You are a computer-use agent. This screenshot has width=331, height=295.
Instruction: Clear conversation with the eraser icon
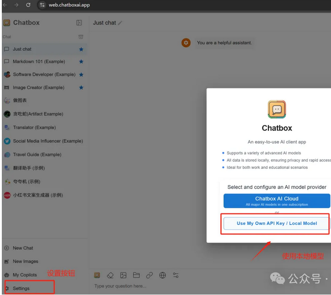[110, 275]
